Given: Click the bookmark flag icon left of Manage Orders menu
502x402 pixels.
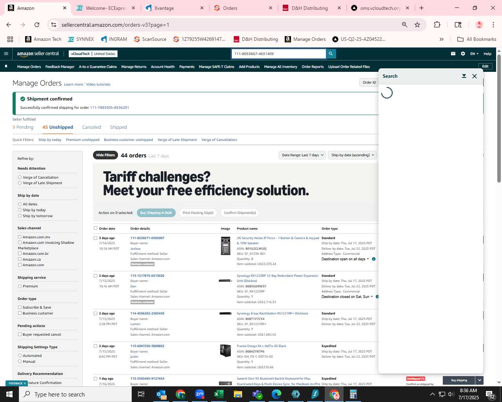Looking at the screenshot, I should pyautogui.click(x=6, y=66).
